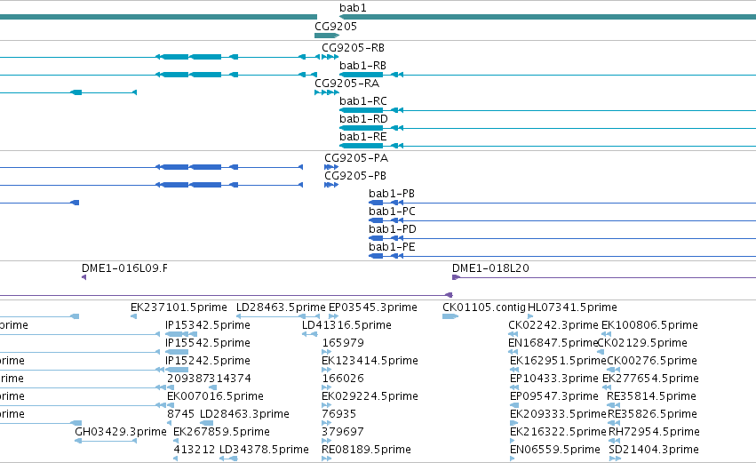Select the CK02129.5prime EST label
756x463 pixels.
tap(642, 343)
